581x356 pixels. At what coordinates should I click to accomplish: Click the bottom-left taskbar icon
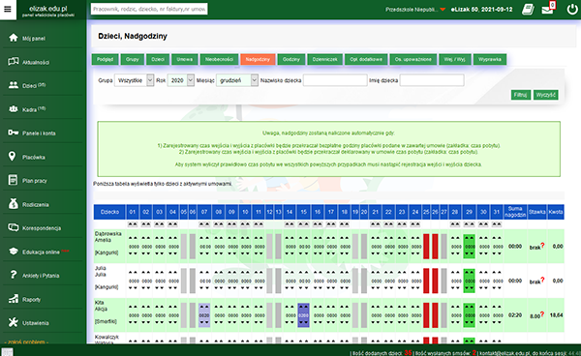click(x=7, y=351)
